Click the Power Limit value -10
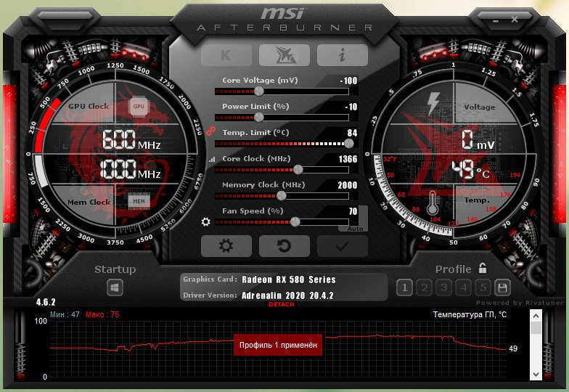 (x=351, y=107)
